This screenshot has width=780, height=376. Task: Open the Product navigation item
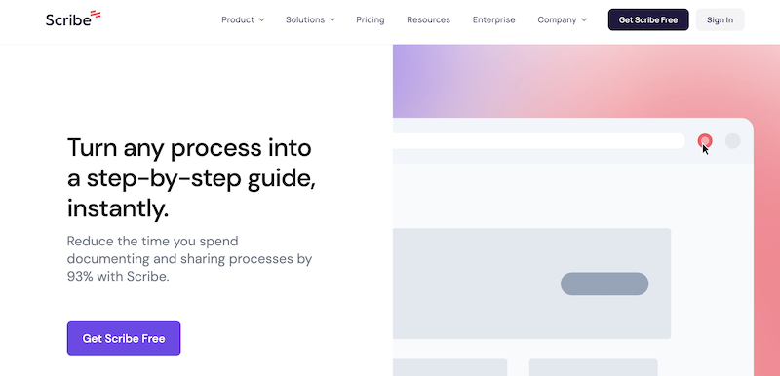243,19
